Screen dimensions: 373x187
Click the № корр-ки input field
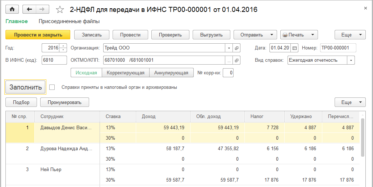click(x=229, y=73)
